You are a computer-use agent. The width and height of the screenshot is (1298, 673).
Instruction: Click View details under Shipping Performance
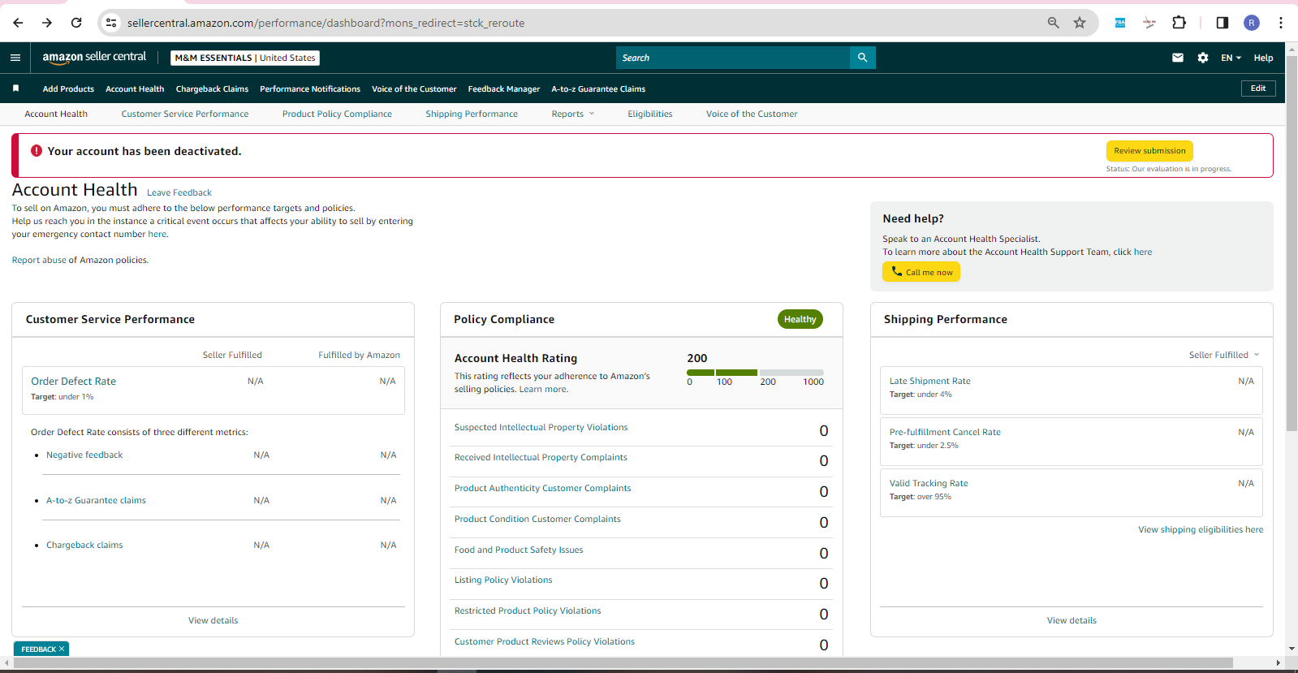click(1072, 620)
